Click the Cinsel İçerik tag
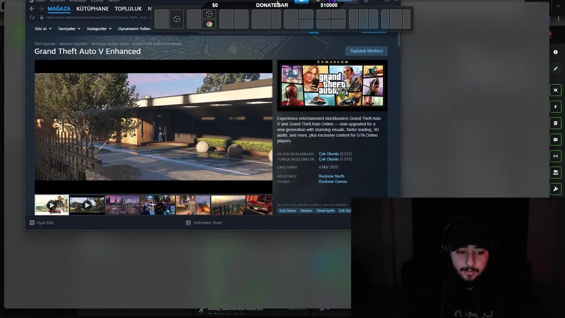 325,211
